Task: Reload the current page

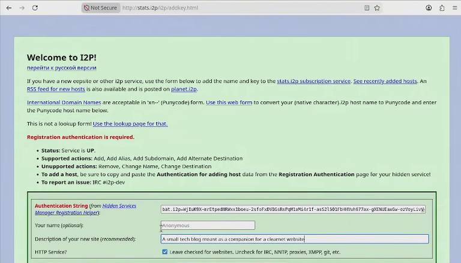Action: 35,8
